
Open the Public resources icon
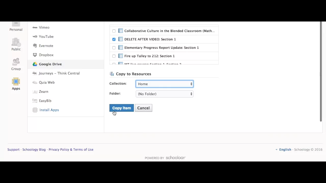pyautogui.click(x=16, y=42)
